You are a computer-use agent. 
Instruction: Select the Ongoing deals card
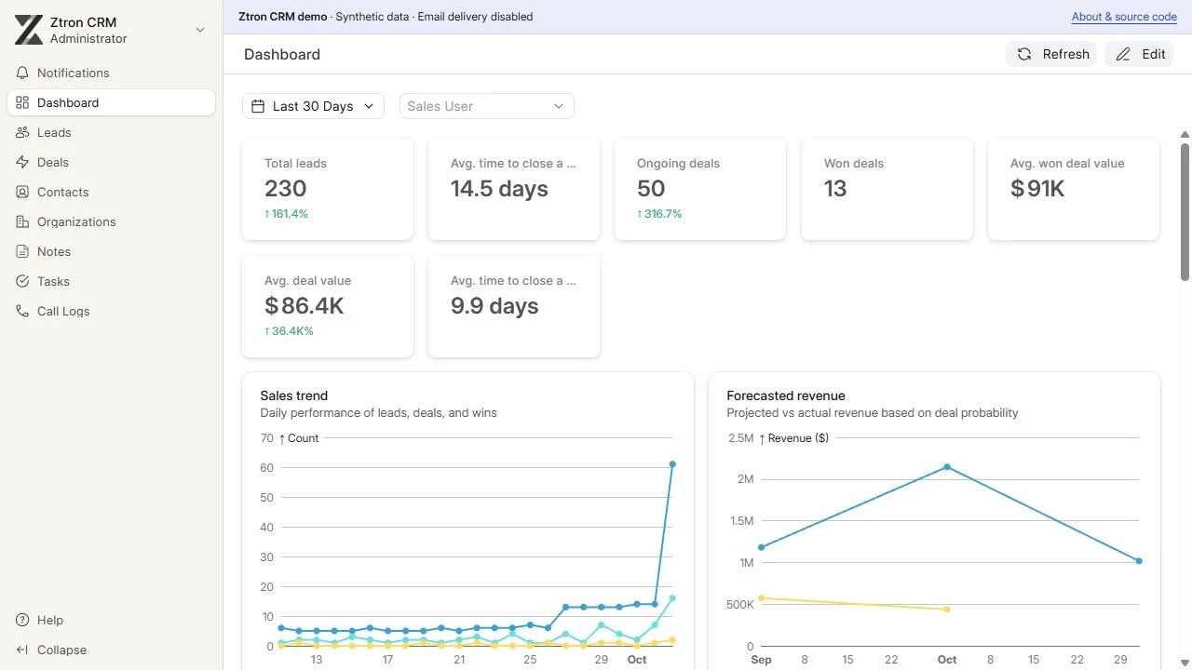(x=700, y=189)
